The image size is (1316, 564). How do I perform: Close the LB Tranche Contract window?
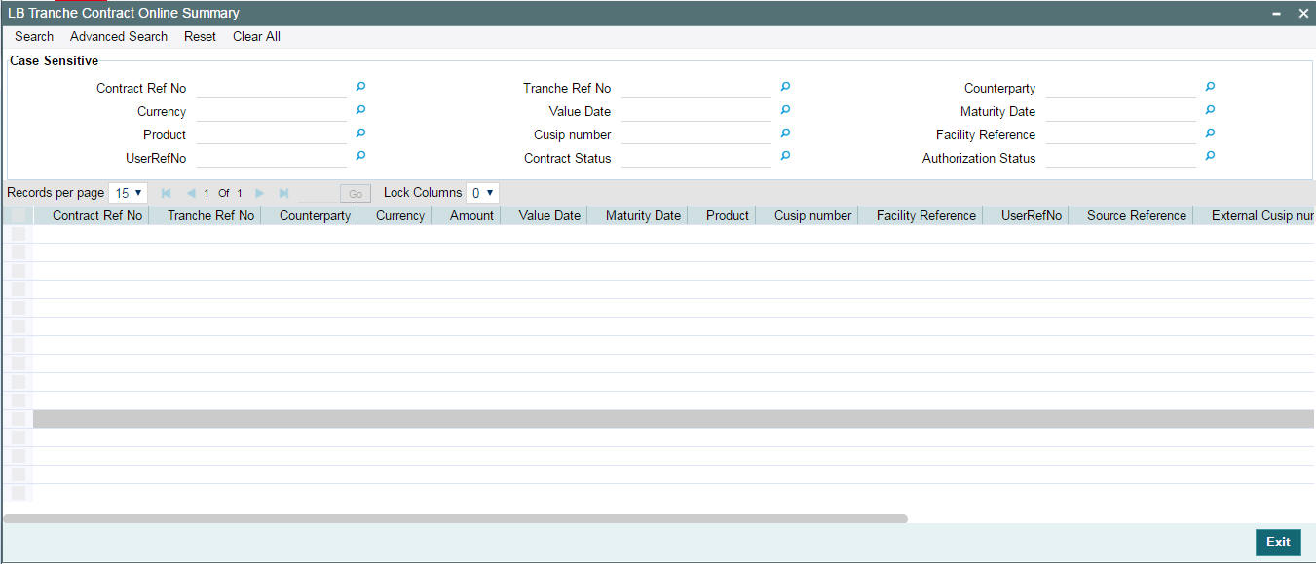click(x=1303, y=14)
